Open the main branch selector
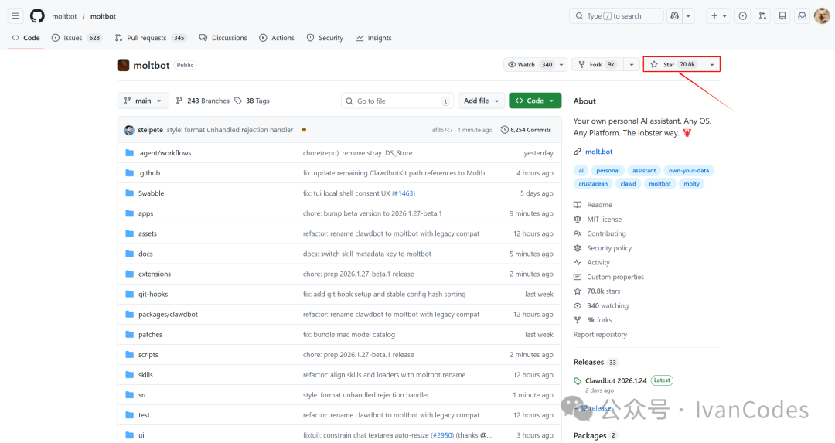The height and width of the screenshot is (443, 835). [x=143, y=101]
